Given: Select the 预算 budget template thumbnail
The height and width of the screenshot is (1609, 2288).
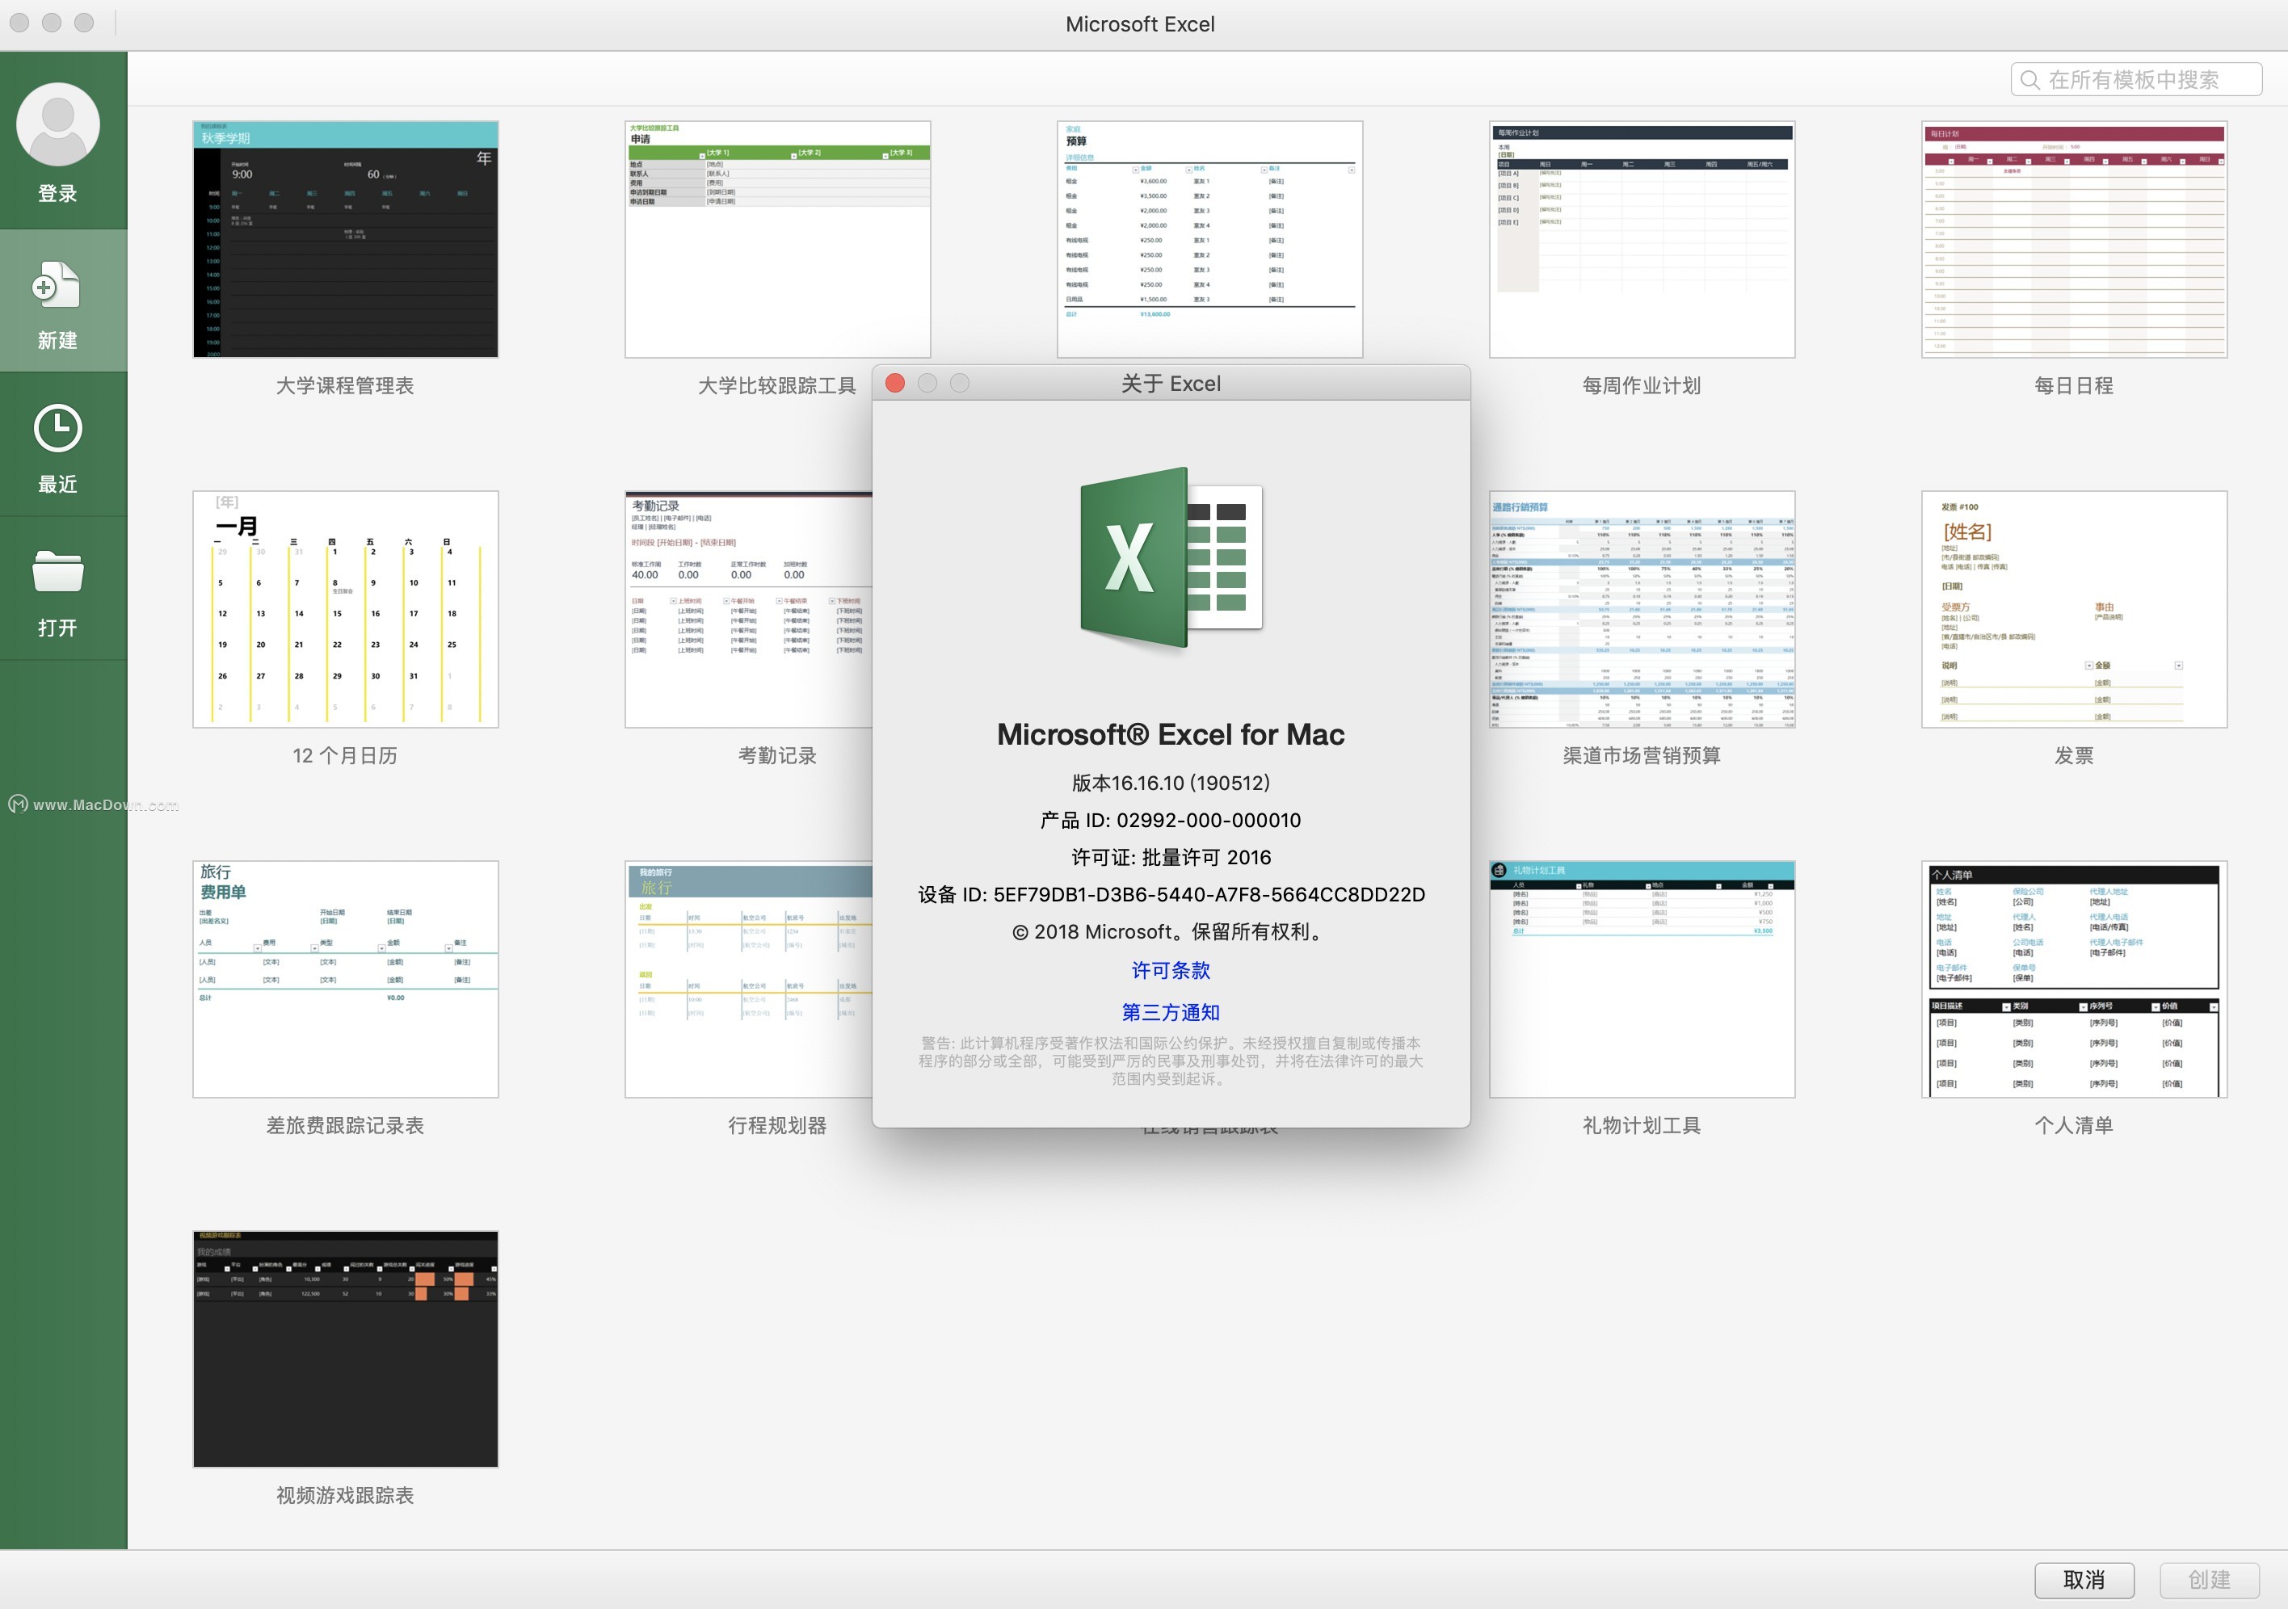Looking at the screenshot, I should tap(1209, 239).
